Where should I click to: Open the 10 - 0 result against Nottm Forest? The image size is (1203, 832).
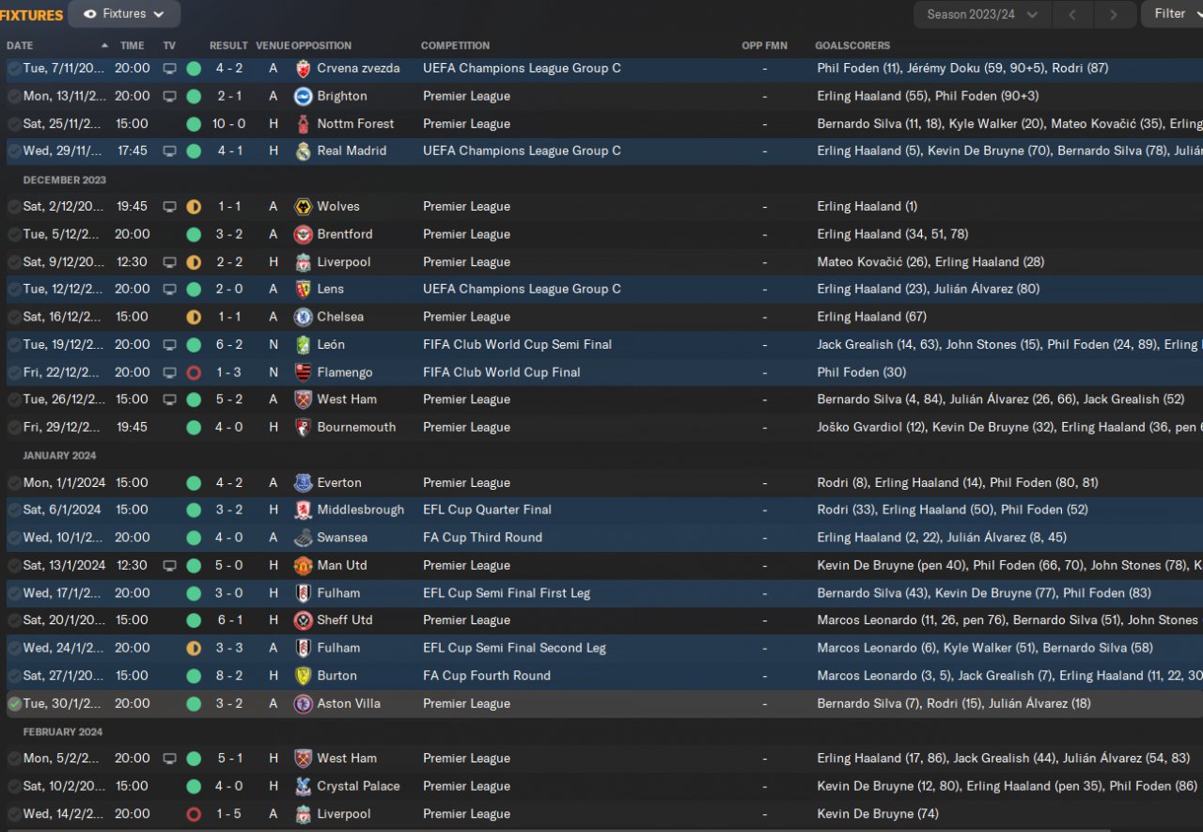click(x=229, y=124)
